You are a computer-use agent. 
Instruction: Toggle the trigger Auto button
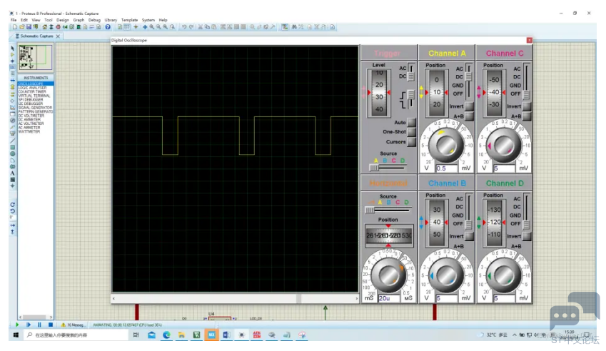click(x=411, y=123)
